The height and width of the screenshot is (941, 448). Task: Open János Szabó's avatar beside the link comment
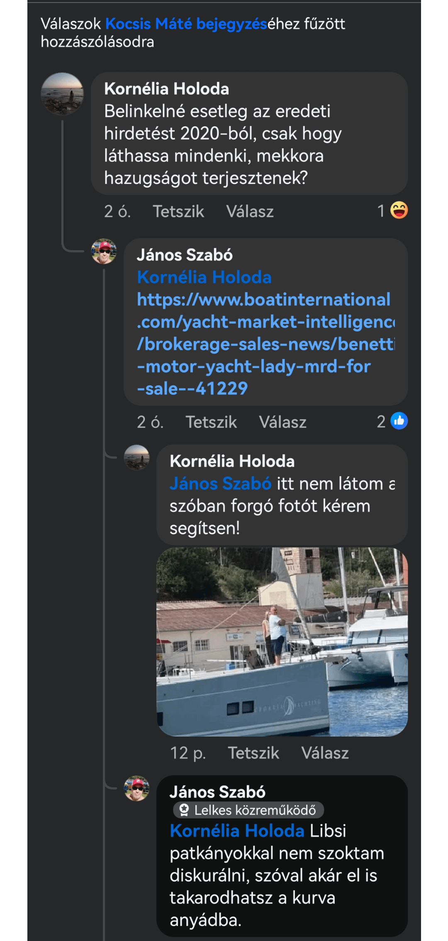(104, 251)
